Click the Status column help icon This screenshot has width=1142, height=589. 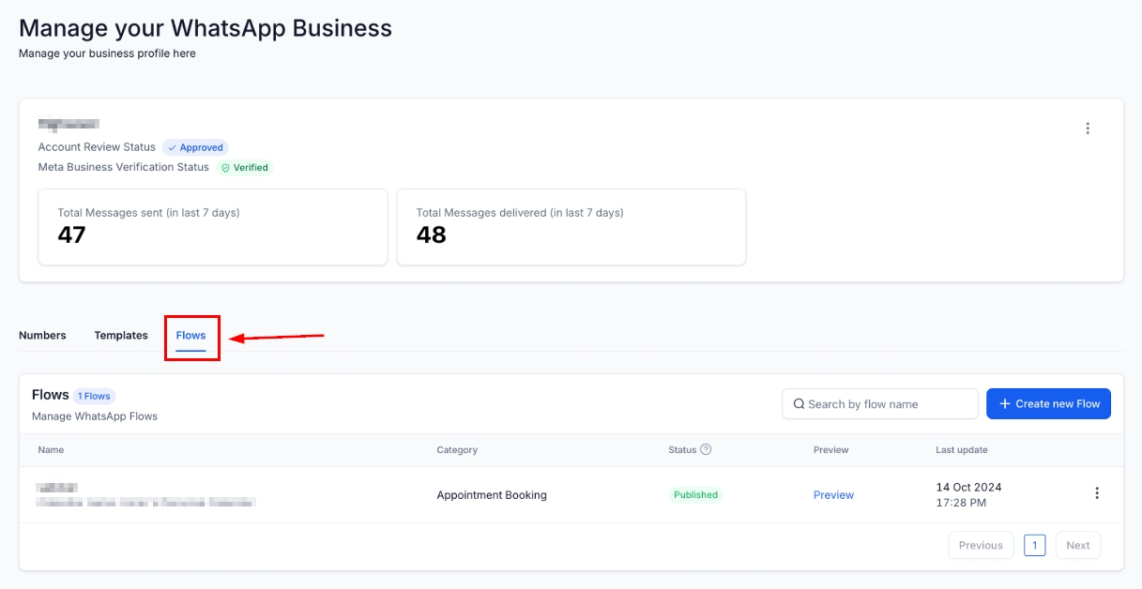[706, 449]
